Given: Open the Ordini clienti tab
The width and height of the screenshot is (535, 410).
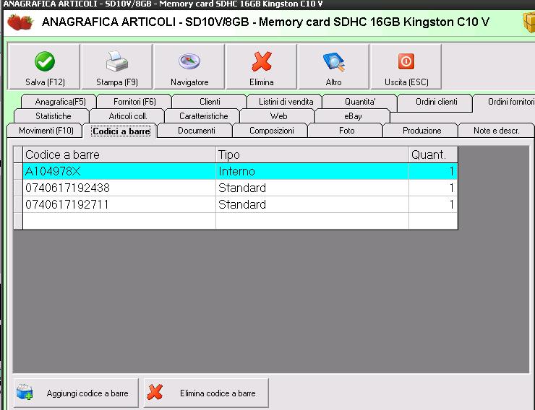Looking at the screenshot, I should [x=435, y=102].
